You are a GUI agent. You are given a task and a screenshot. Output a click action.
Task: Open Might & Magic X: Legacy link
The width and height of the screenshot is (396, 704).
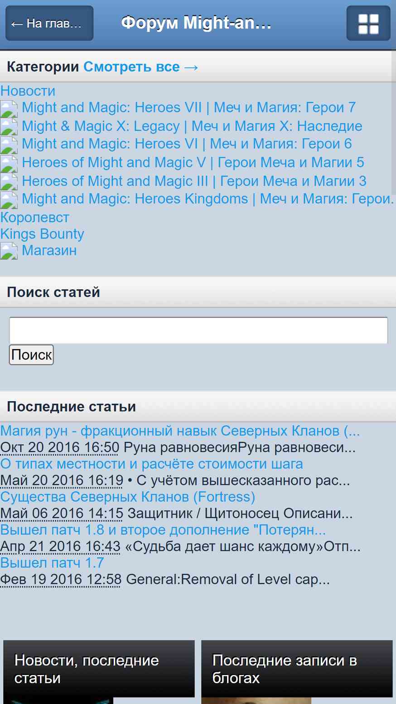[192, 126]
